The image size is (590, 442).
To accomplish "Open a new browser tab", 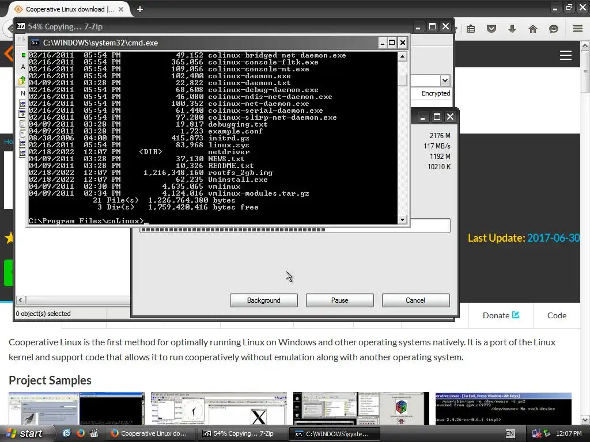I will [140, 9].
